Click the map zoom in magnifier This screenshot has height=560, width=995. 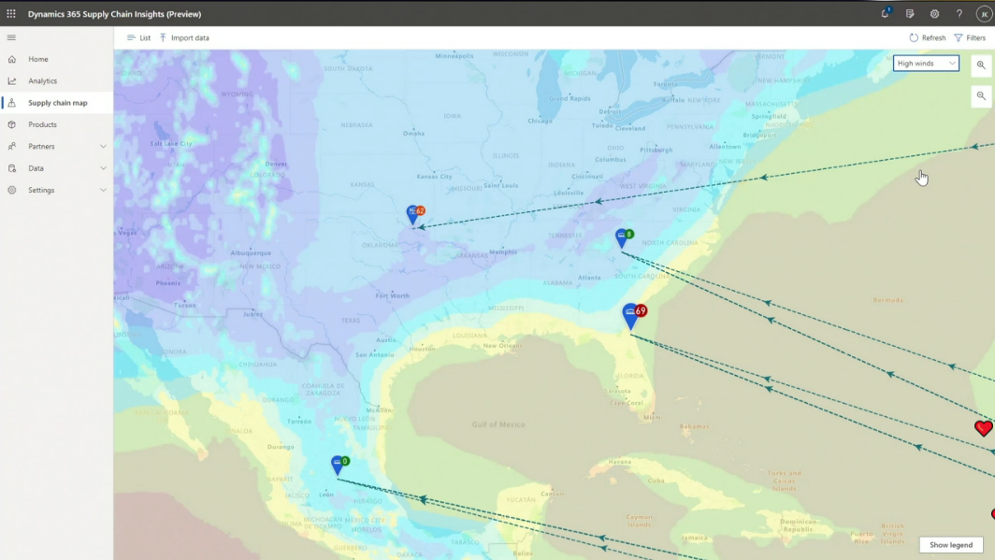coord(981,65)
